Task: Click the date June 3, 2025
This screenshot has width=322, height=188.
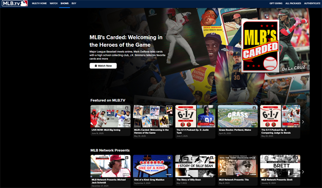Action: tap(182, 136)
